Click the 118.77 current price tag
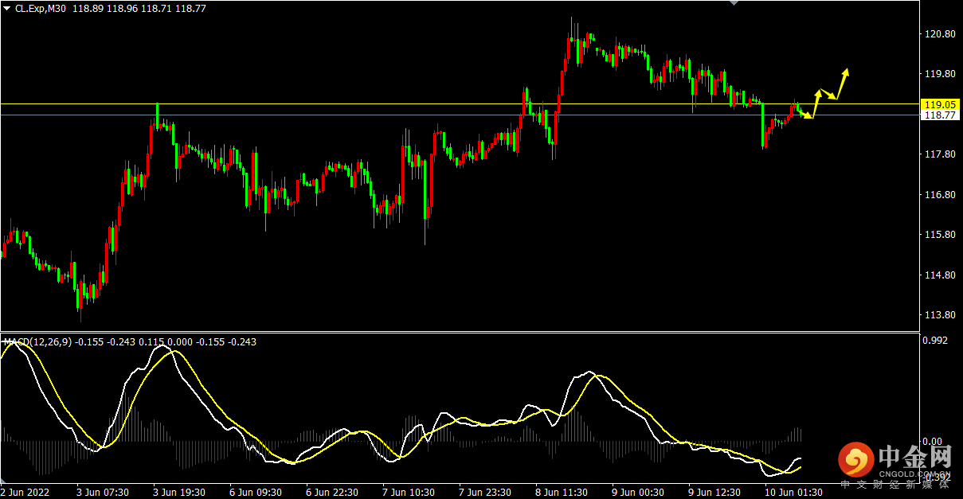The image size is (963, 499). pyautogui.click(x=937, y=115)
